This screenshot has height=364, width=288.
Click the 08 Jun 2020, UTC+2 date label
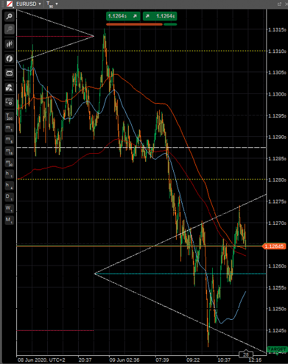coord(41,360)
